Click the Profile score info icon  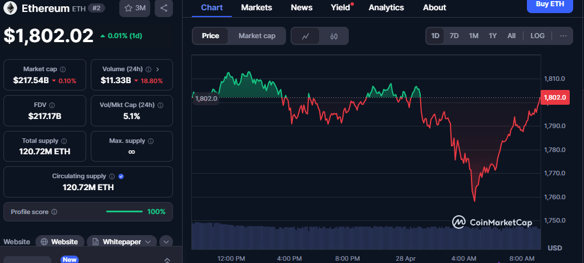click(54, 212)
